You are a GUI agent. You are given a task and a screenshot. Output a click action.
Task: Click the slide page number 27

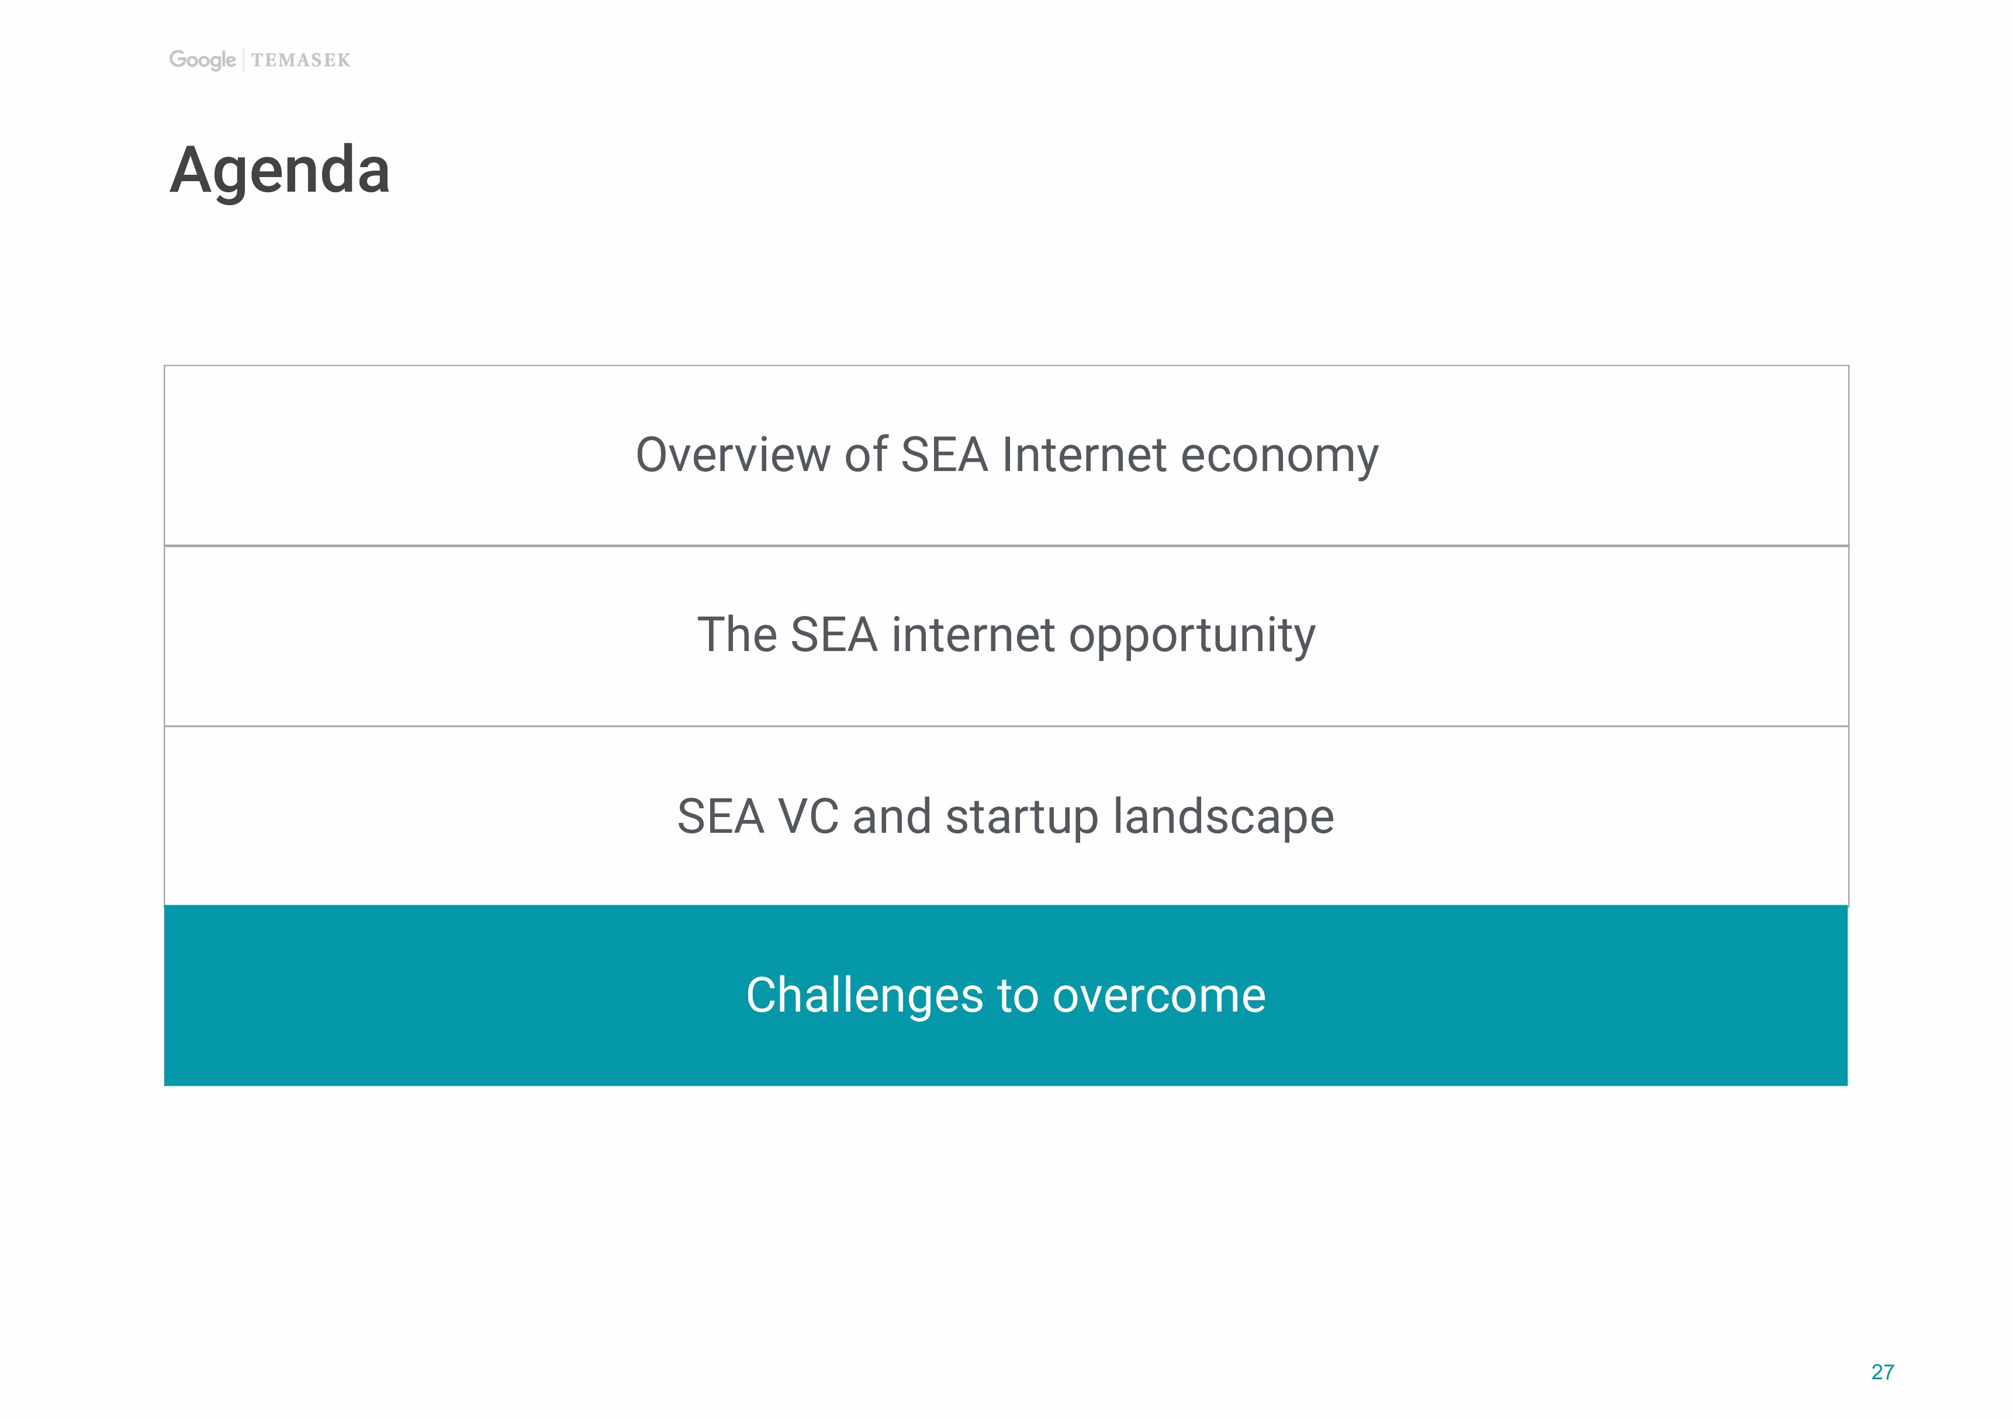[x=1881, y=1372]
